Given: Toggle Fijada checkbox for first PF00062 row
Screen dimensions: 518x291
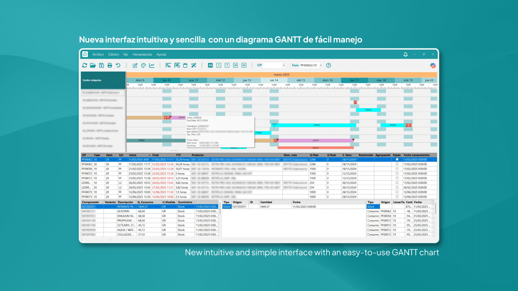Looking at the screenshot, I should tap(397, 160).
